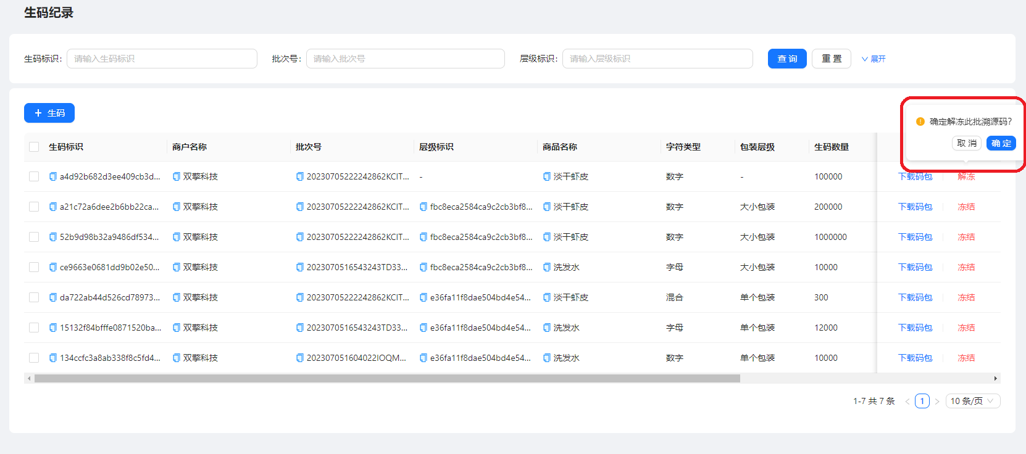Expand more search filters with 展开
The image size is (1026, 454).
coord(874,59)
